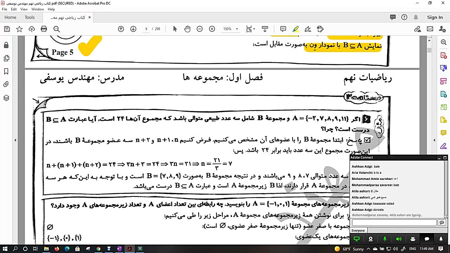Viewport: 450px width, 253px height.
Task: Upload the file to cloud storage
Action: tap(32, 29)
